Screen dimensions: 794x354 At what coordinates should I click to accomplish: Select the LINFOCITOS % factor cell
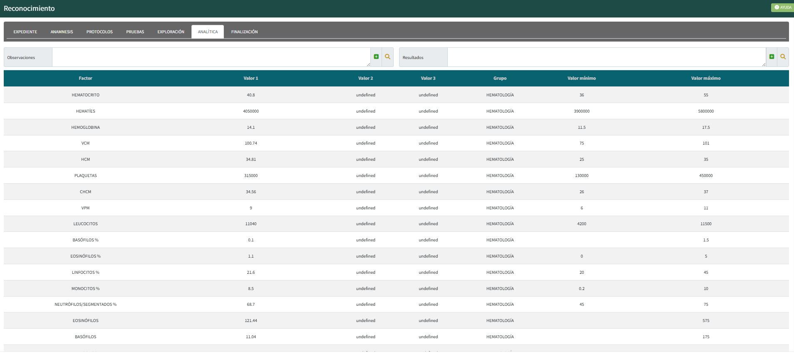pos(86,273)
